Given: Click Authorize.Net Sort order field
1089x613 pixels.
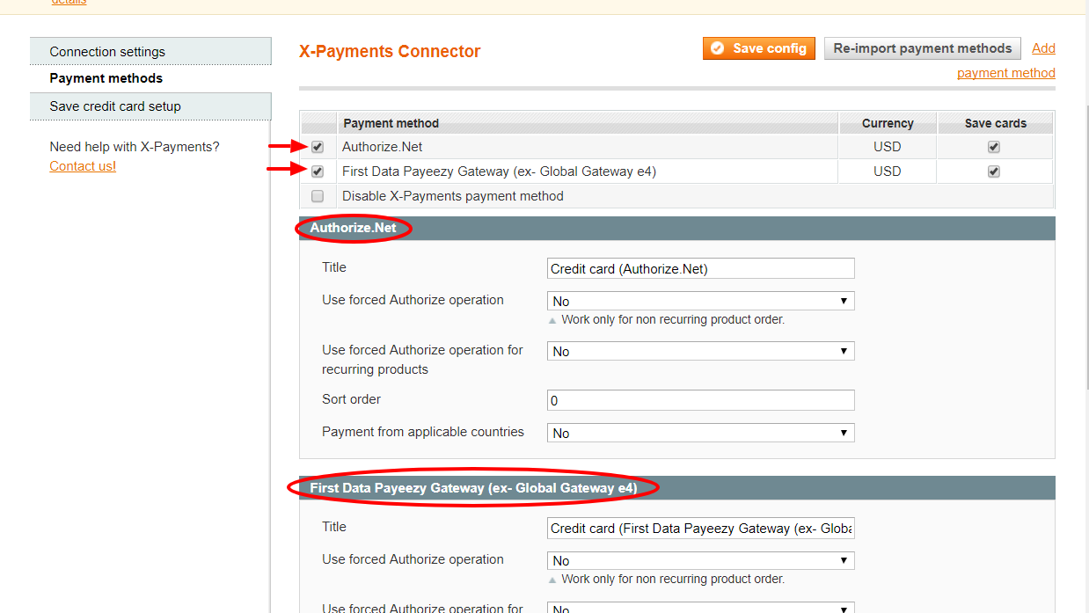Looking at the screenshot, I should coord(701,400).
